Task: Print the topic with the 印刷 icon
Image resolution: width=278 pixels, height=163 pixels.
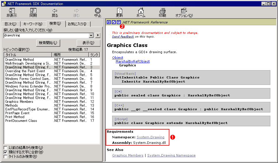Action: coord(162,13)
